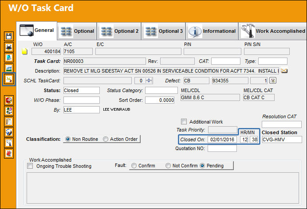The width and height of the screenshot is (307, 209).
Task: Open the Optional 3 tab
Action: point(164,31)
